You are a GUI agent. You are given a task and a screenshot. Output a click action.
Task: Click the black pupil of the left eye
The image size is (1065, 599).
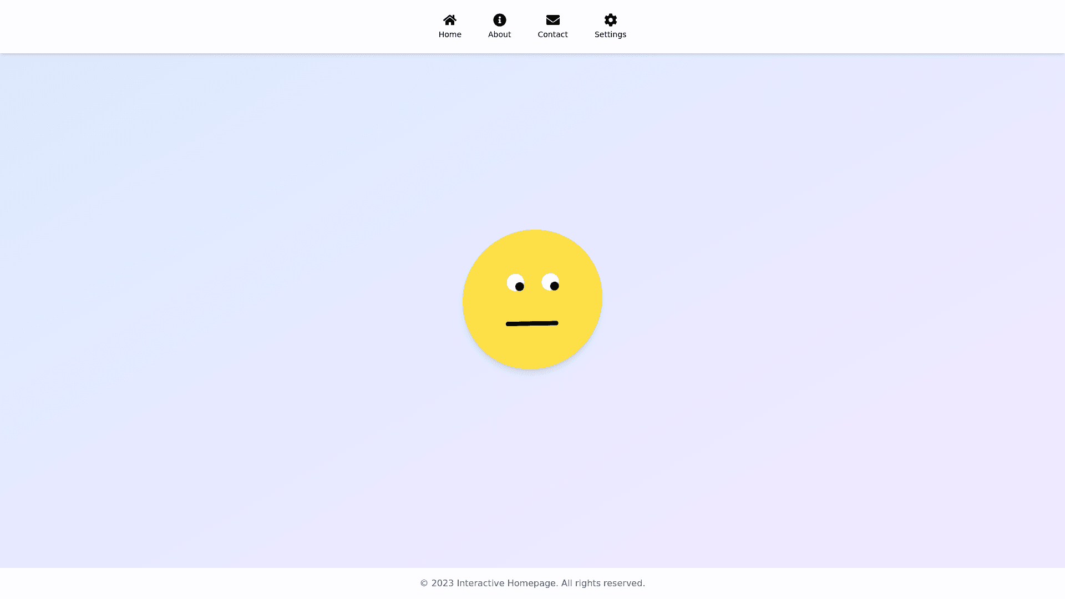(519, 287)
